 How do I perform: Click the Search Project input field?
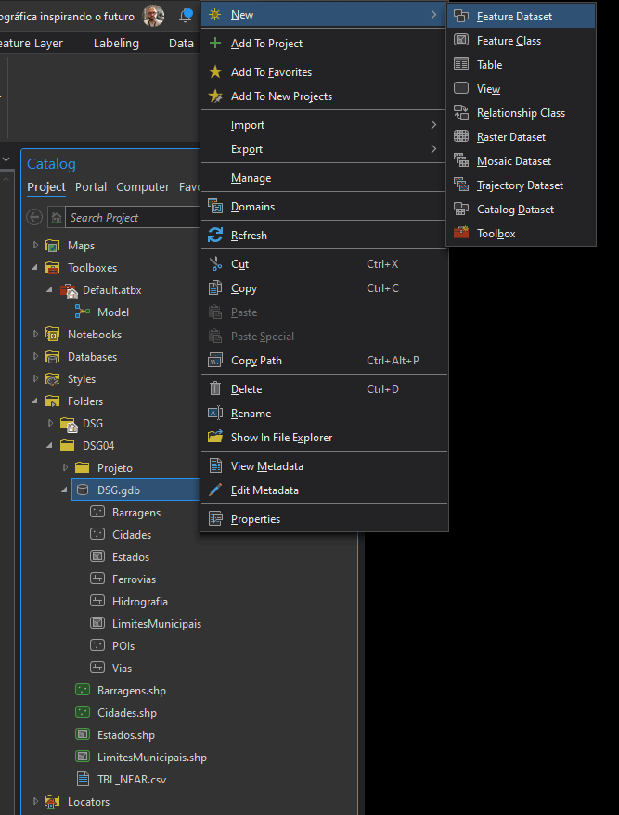pos(130,217)
